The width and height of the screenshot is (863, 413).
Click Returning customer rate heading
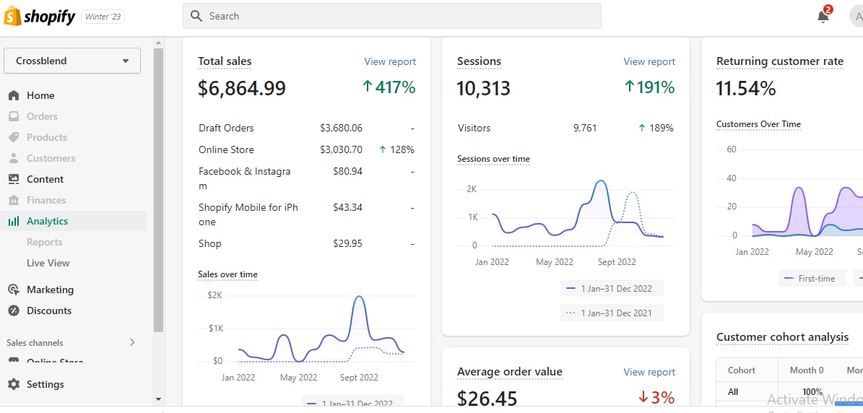click(x=780, y=61)
